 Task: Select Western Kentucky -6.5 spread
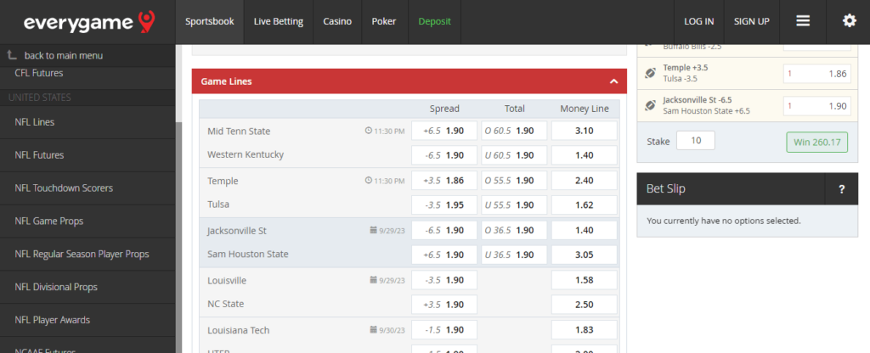click(443, 155)
